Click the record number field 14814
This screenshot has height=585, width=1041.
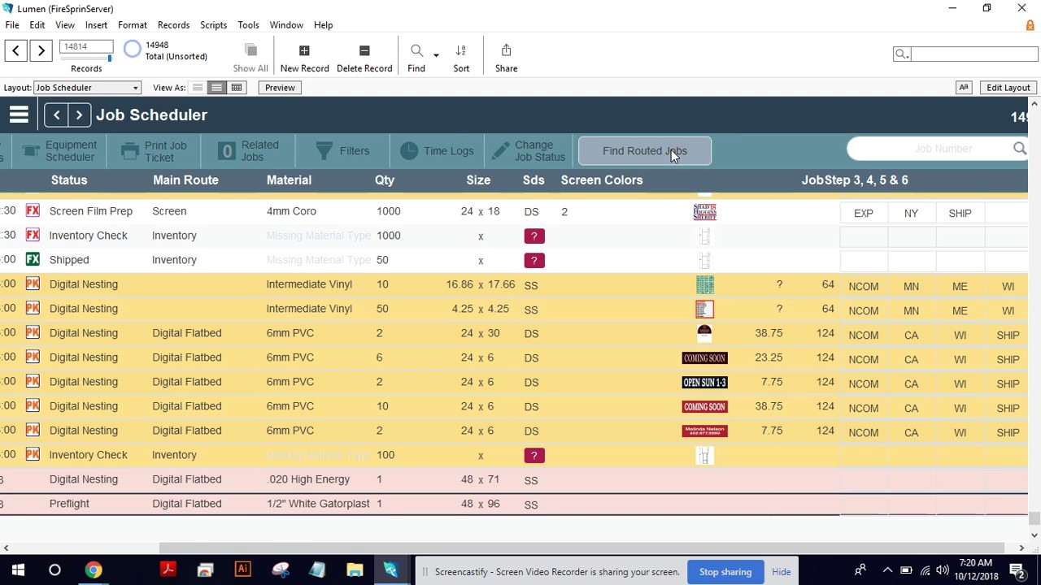coord(86,47)
